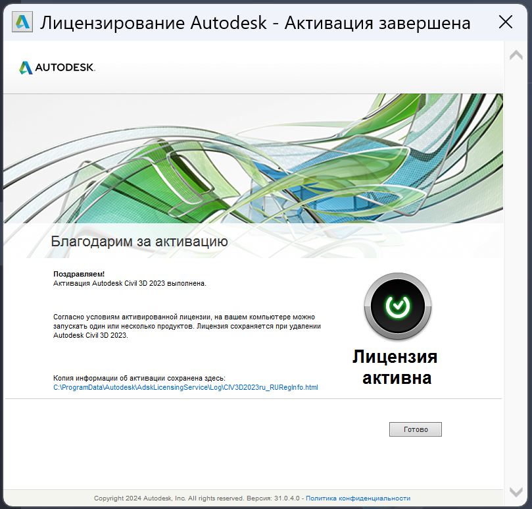Open the Политика конфиденциальности link
532x509 pixels.
[358, 498]
